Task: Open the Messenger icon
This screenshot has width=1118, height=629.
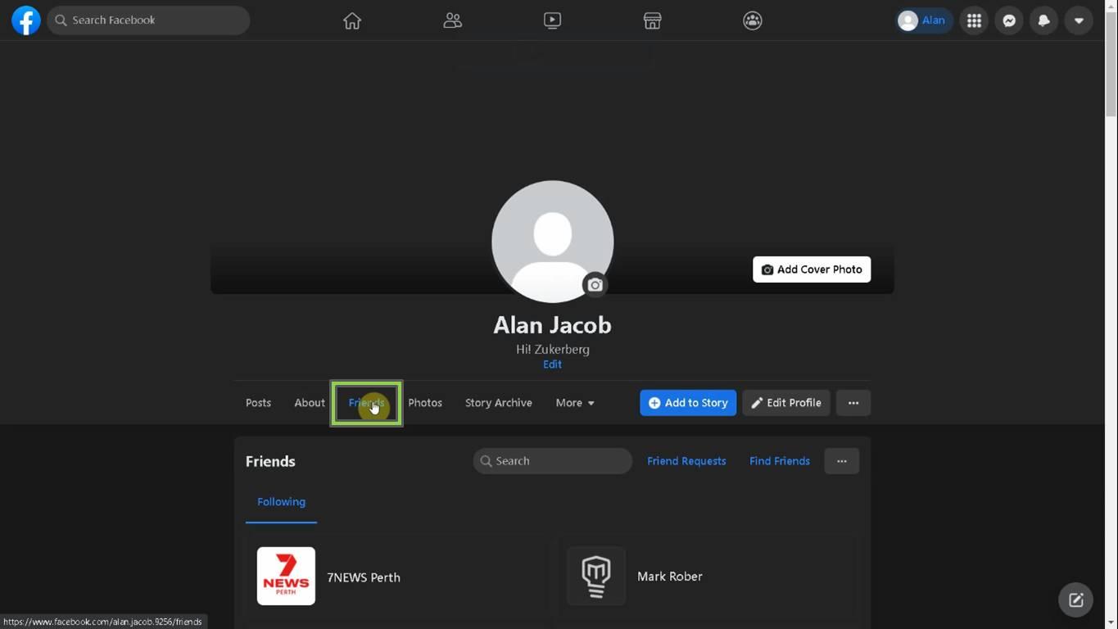Action: click(1009, 20)
